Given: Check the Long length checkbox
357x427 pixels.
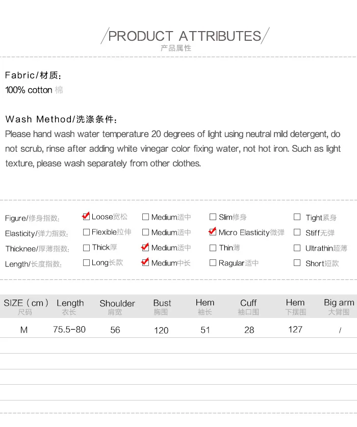Looking at the screenshot, I should 86,262.
